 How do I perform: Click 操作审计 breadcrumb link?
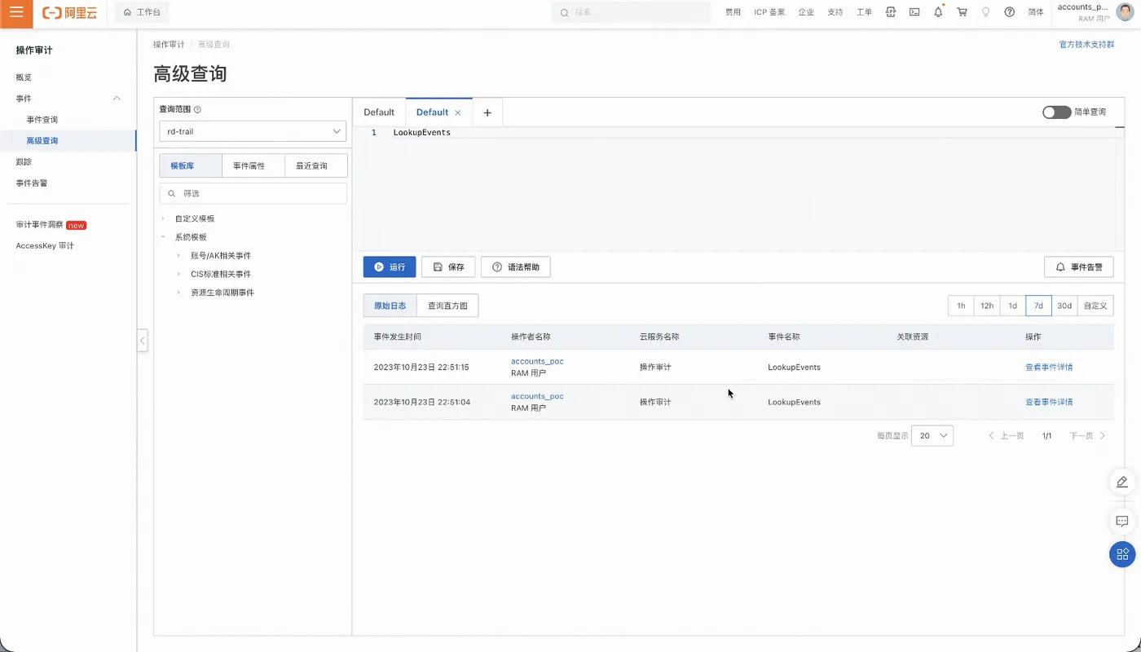pyautogui.click(x=169, y=45)
